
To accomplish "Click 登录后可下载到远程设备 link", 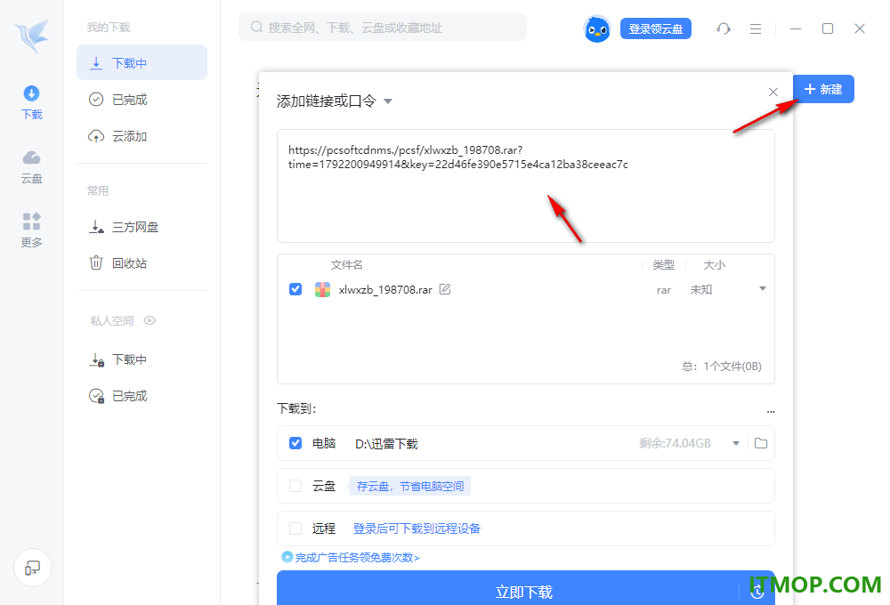I will (x=417, y=529).
